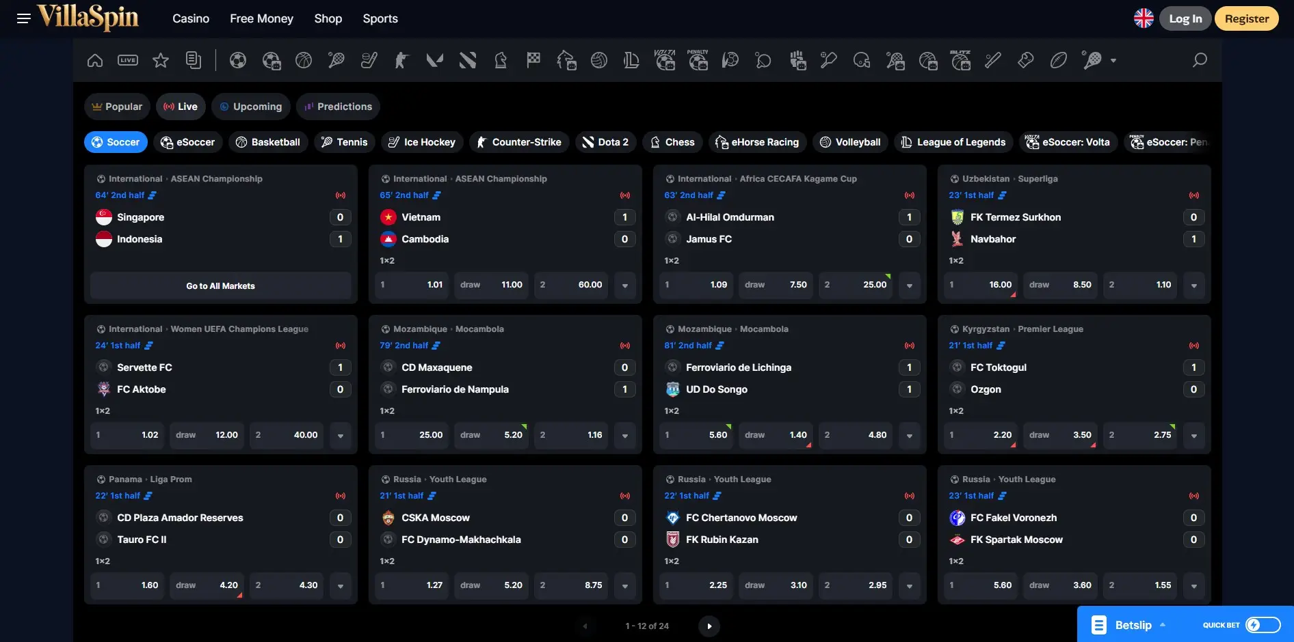Expand more sports arrow in icon bar

coord(1113,61)
